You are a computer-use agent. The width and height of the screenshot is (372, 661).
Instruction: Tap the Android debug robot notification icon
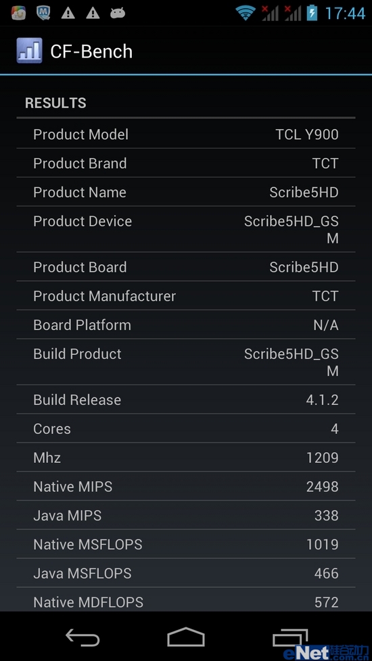[x=118, y=14]
